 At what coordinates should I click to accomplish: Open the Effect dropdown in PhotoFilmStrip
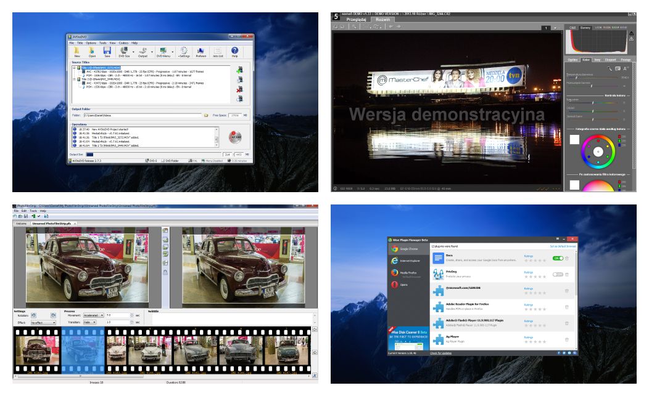point(53,322)
